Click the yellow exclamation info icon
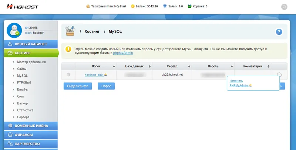Screen dimensions: 296x150 click(x=68, y=49)
